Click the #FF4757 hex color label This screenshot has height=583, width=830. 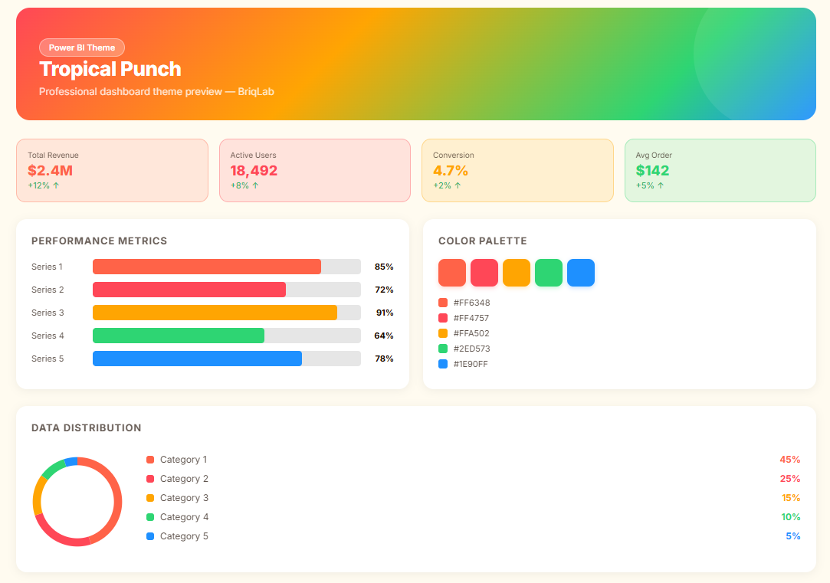tap(471, 318)
